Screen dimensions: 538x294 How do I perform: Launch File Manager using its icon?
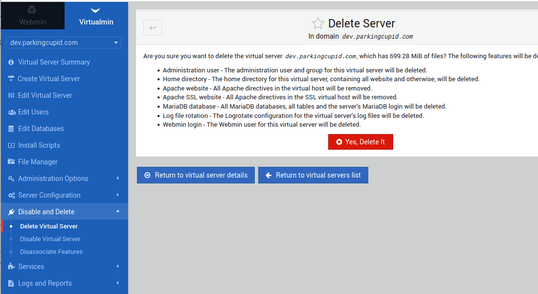click(x=11, y=162)
